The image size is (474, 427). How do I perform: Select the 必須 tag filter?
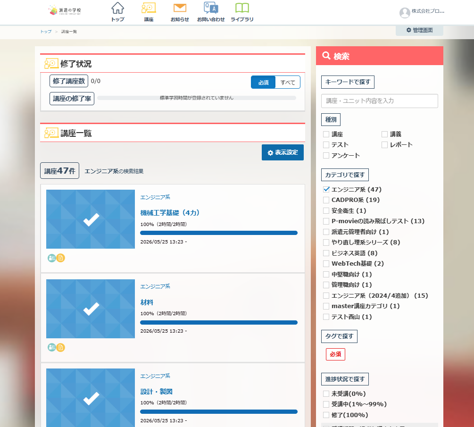335,354
